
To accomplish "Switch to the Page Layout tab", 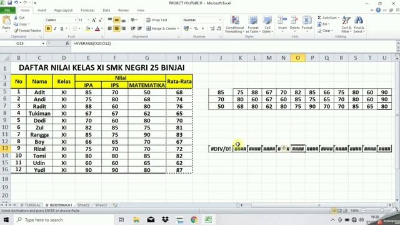I will click(x=63, y=10).
